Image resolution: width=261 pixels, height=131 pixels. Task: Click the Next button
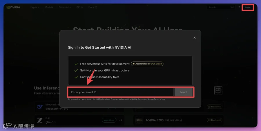(x=184, y=92)
